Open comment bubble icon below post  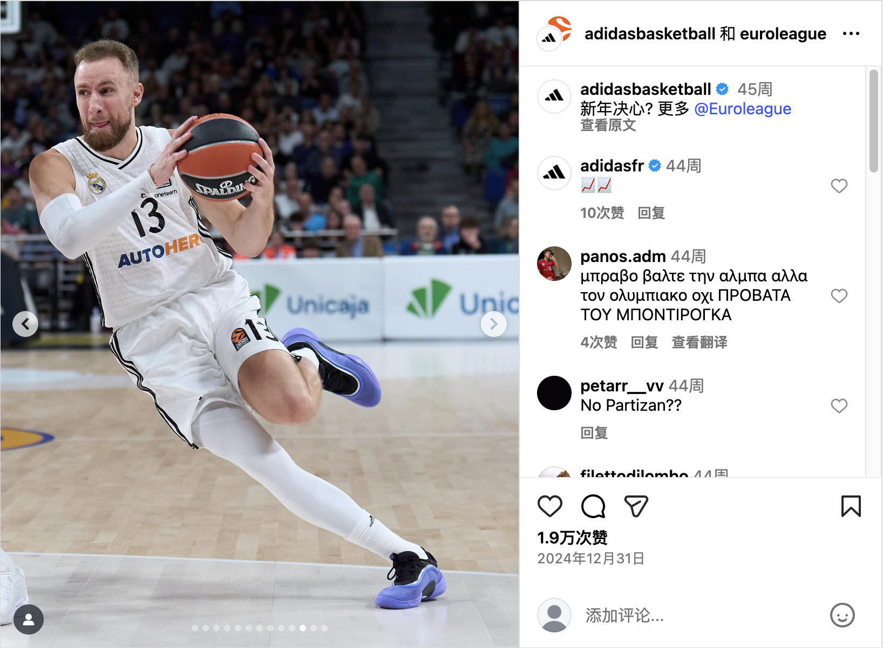tap(593, 506)
